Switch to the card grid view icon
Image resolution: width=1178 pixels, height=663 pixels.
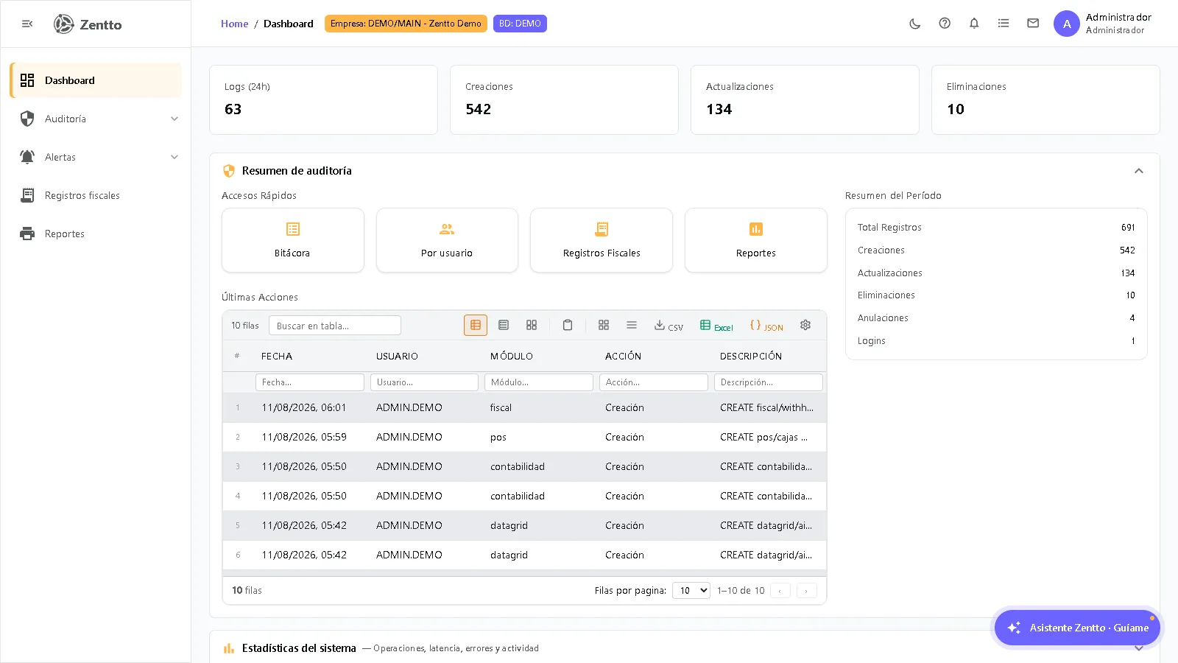tap(532, 325)
